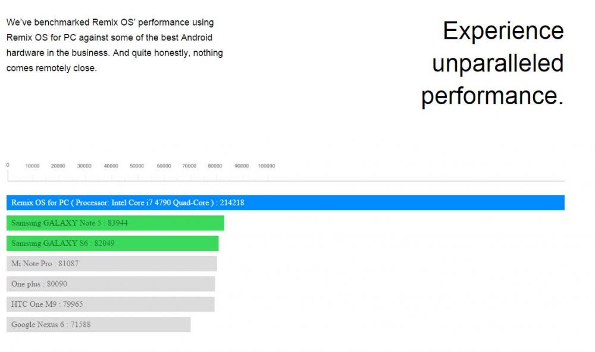The width and height of the screenshot is (595, 352).
Task: Click the Experience unparalleled performance heading
Action: point(493,63)
